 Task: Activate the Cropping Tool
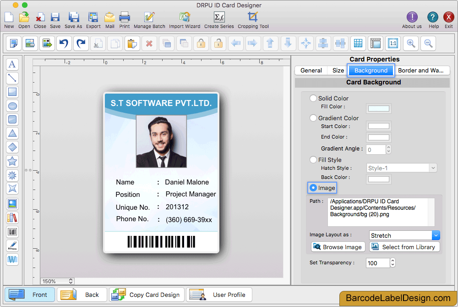tap(253, 20)
